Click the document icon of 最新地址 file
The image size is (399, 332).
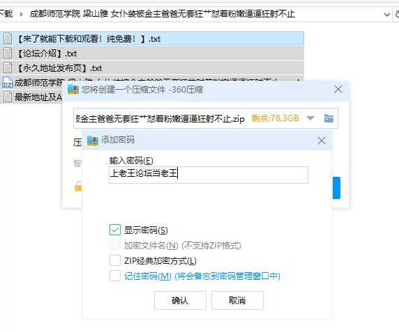(8, 97)
